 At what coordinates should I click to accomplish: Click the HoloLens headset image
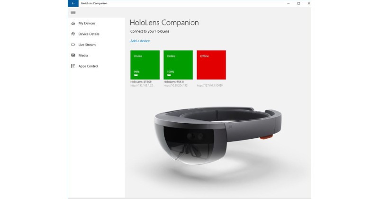[217, 136]
